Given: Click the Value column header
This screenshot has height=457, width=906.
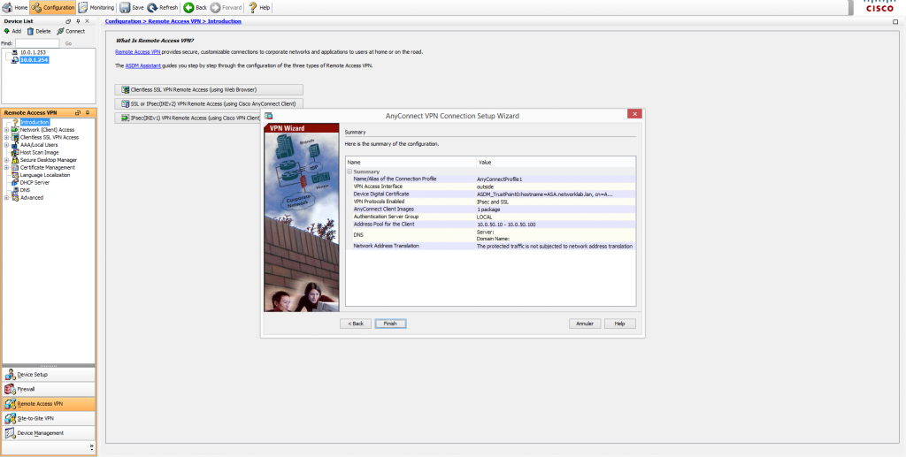Looking at the screenshot, I should pyautogui.click(x=556, y=163).
